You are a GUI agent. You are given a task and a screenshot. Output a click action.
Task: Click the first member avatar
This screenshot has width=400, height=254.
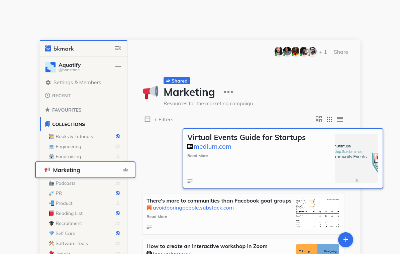coord(279,51)
